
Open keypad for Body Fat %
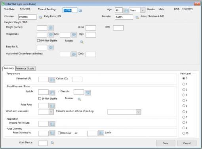51,47
